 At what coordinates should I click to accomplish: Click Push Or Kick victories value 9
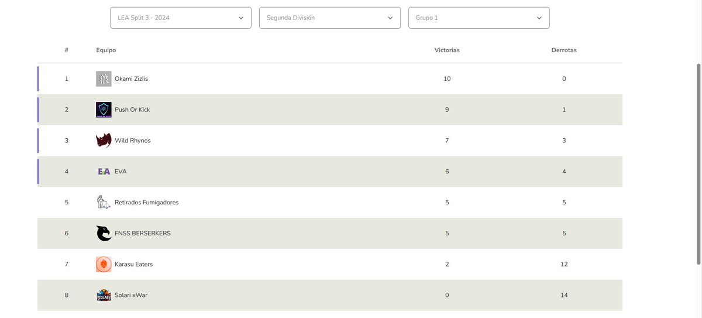point(447,110)
